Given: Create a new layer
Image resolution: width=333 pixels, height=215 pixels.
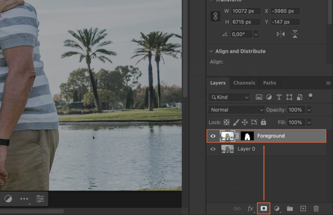Looking at the screenshot, I should point(303,209).
